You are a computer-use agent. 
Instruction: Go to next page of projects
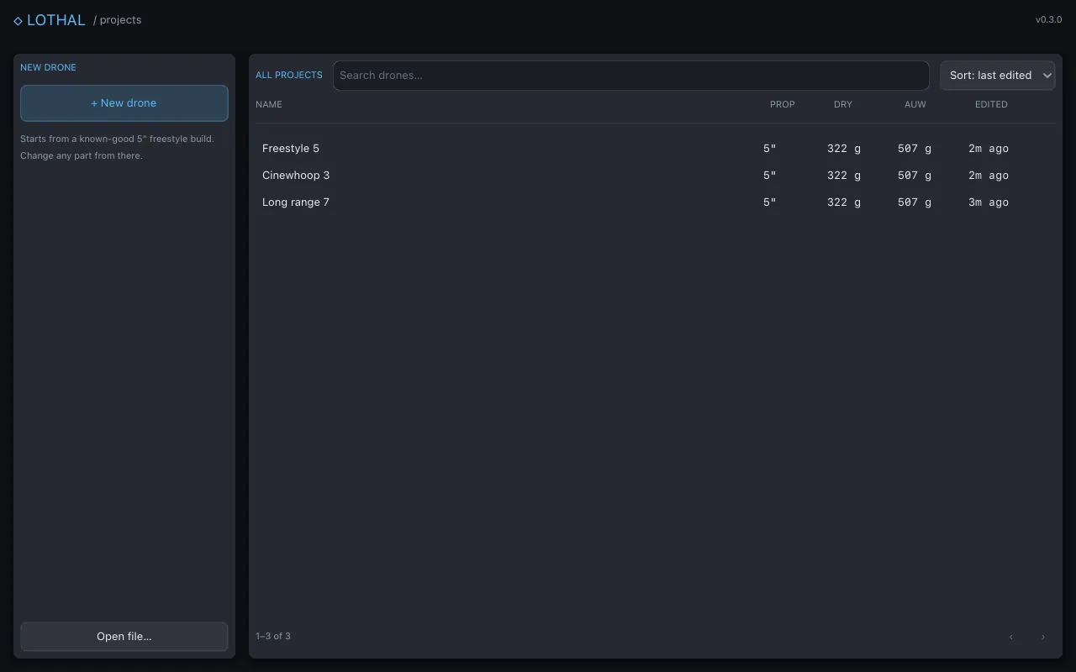pos(1043,637)
